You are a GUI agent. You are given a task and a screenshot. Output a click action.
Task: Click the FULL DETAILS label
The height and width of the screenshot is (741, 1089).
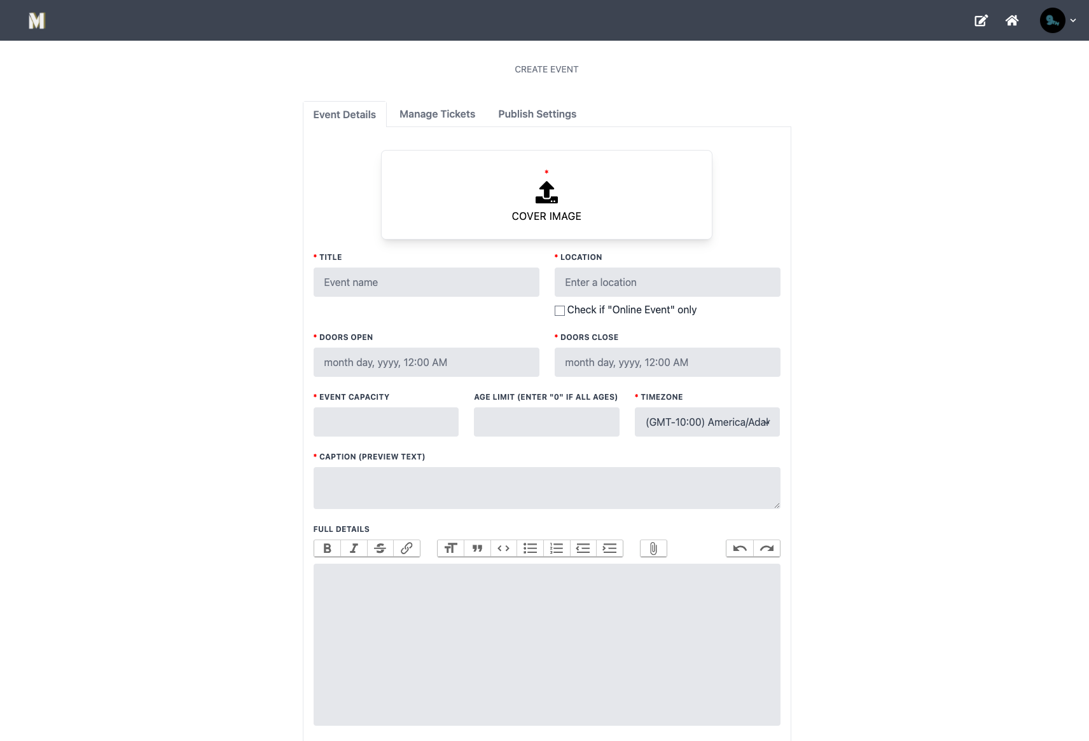tap(342, 529)
